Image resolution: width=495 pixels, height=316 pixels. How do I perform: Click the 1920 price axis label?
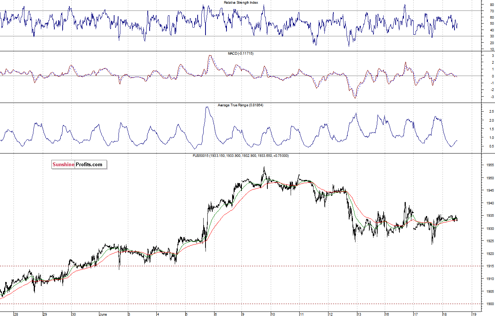pyautogui.click(x=490, y=253)
